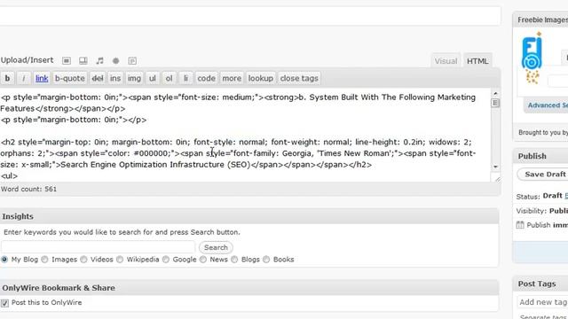Insert more tag button
Screen dimensions: 568x319
click(x=232, y=78)
